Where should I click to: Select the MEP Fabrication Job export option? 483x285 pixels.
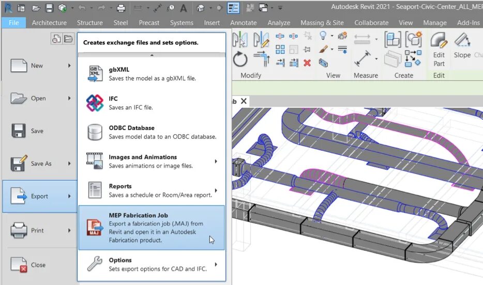click(152, 228)
